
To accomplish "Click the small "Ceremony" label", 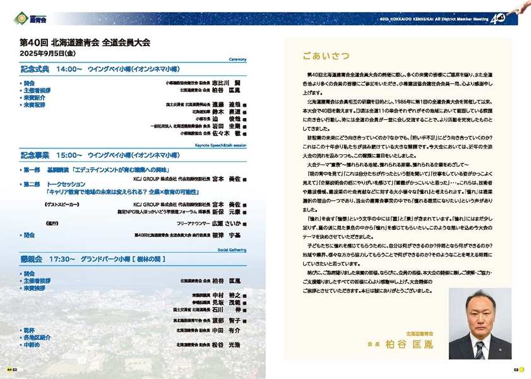I will (x=237, y=59).
